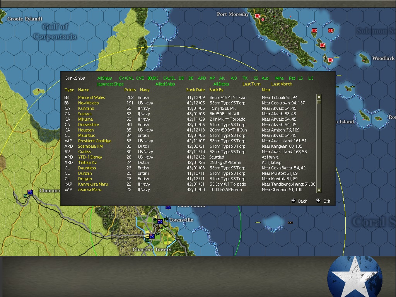Sort list by Name column
Screen dimensions: 396x297
(x=84, y=90)
